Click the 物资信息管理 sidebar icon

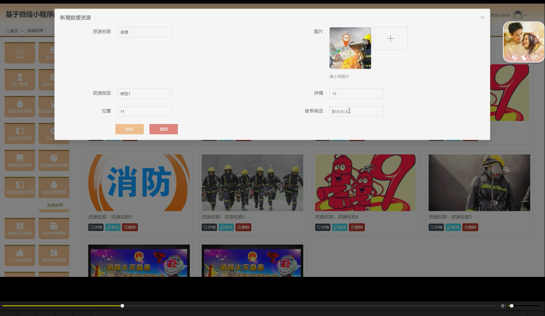point(54,255)
